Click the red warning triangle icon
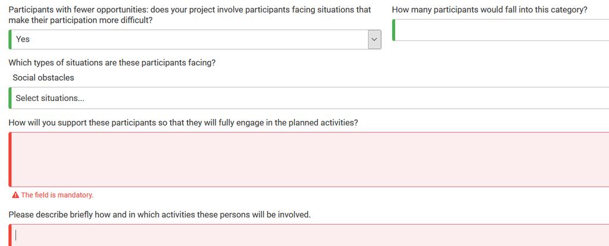The width and height of the screenshot is (609, 246). (x=15, y=195)
